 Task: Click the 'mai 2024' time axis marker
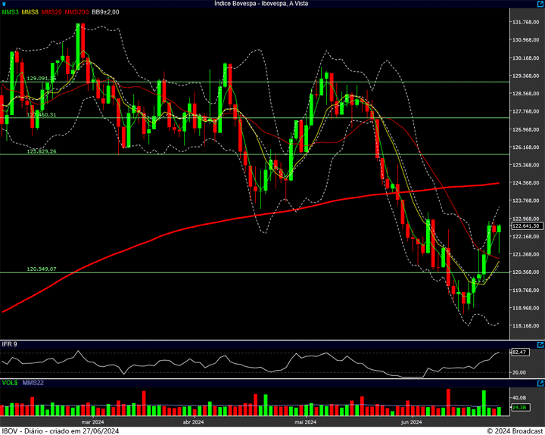pyautogui.click(x=305, y=422)
